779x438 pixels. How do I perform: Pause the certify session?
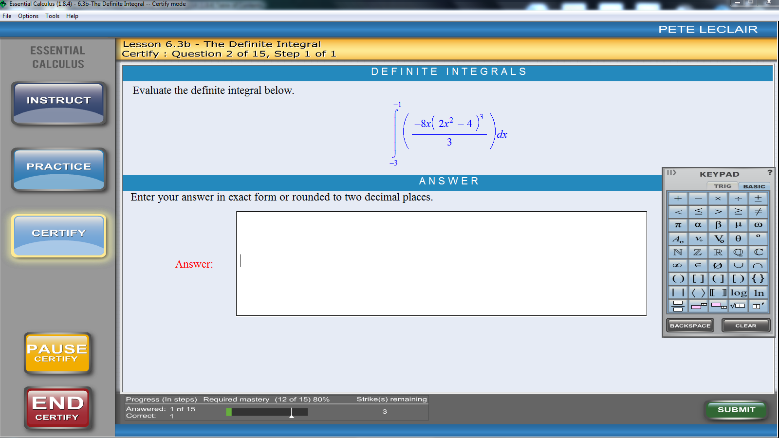pos(57,353)
